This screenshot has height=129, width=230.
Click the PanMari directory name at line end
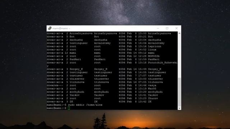click(154, 59)
